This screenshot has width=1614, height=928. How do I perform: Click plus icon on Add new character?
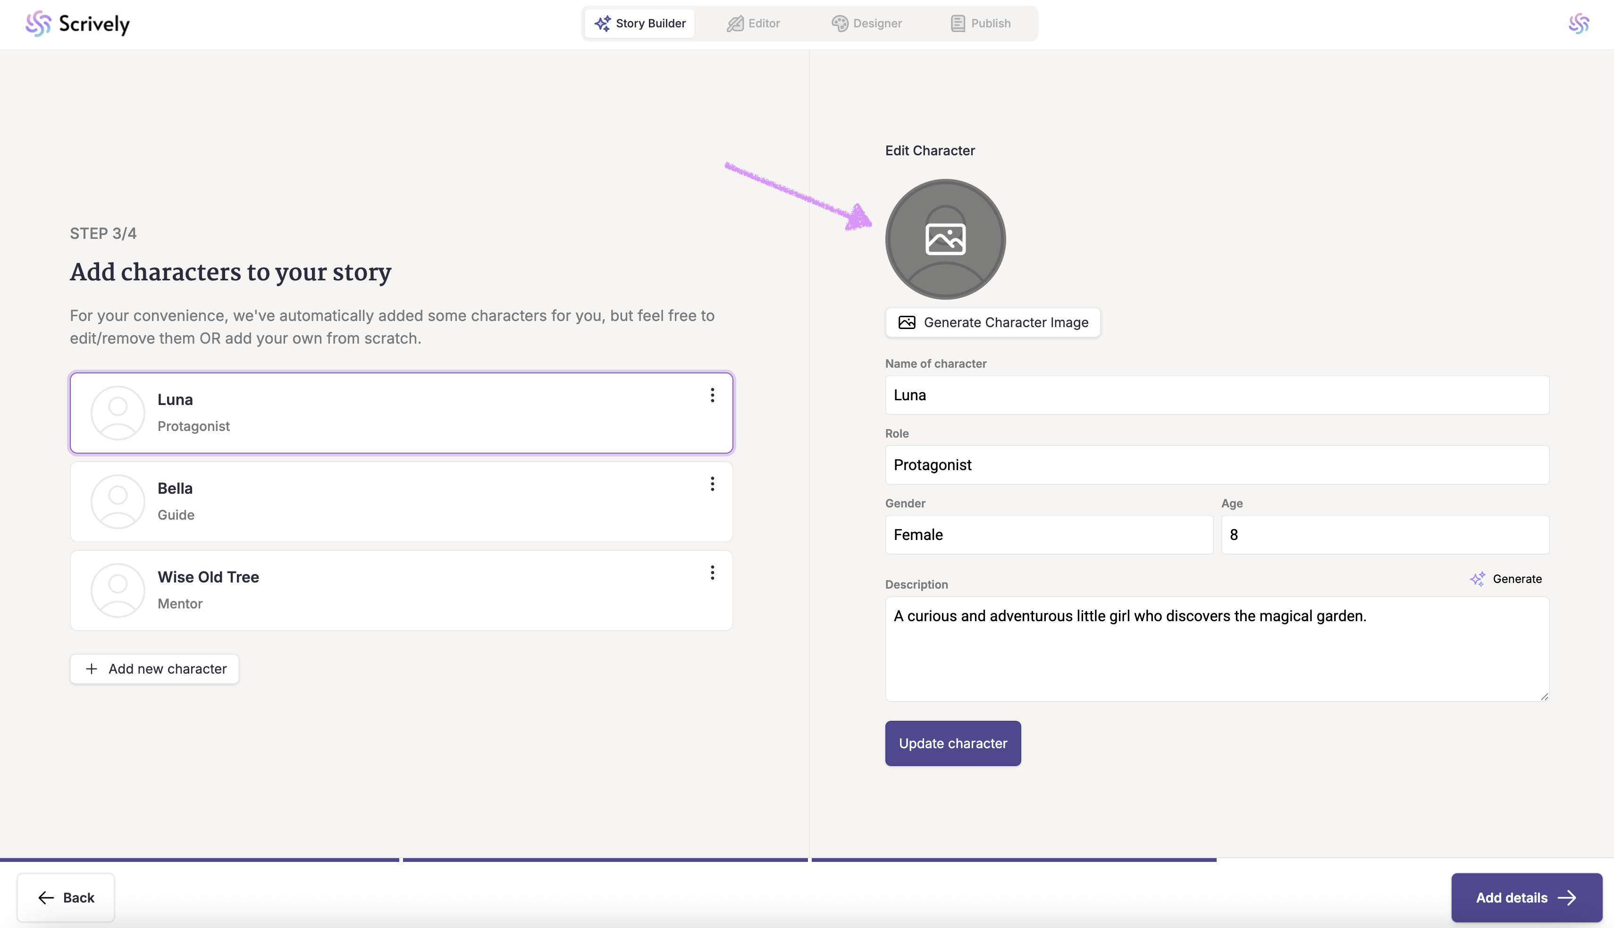click(91, 668)
